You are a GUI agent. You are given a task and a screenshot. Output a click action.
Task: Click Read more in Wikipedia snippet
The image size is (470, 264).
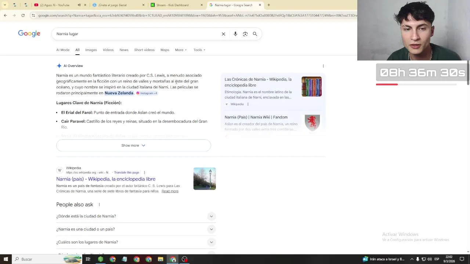(x=170, y=191)
